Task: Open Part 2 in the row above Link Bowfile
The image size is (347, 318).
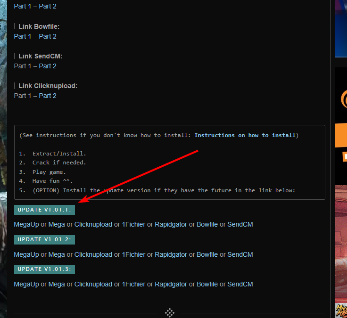Action: (48, 6)
